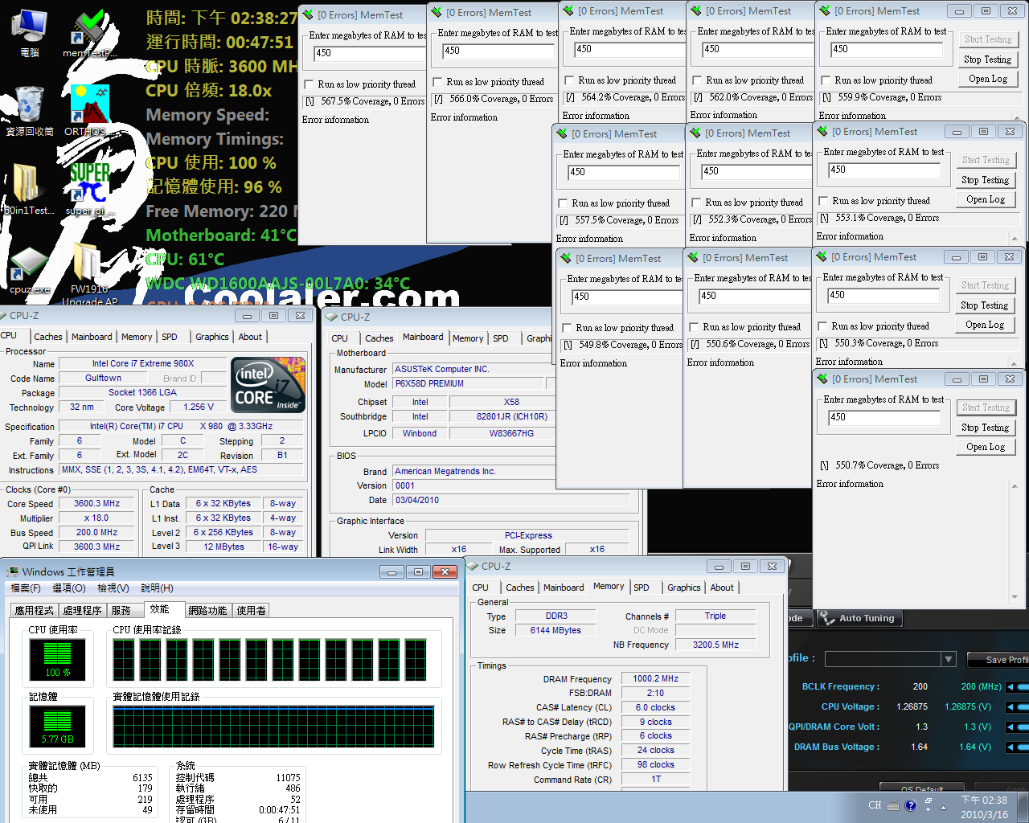The width and height of the screenshot is (1029, 823).
Task: Click Stop Testing in 550.3% MemTest window
Action: [985, 305]
